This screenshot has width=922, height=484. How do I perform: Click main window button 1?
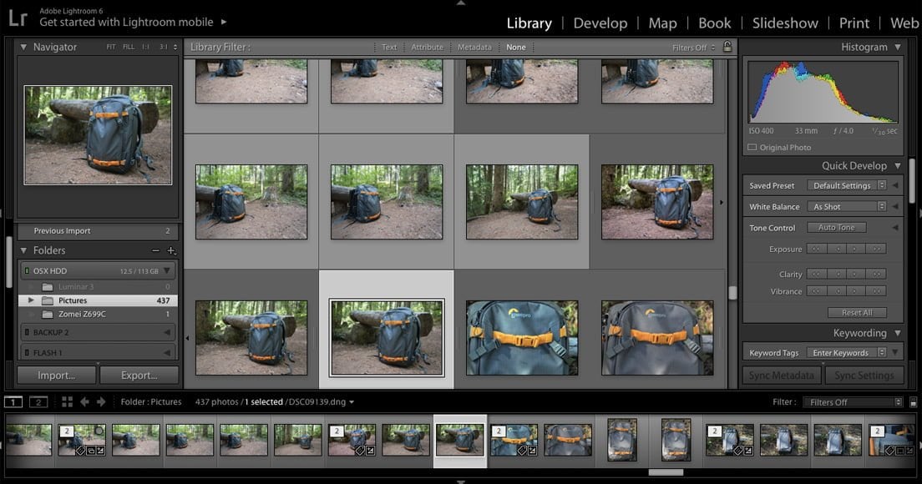pos(13,401)
